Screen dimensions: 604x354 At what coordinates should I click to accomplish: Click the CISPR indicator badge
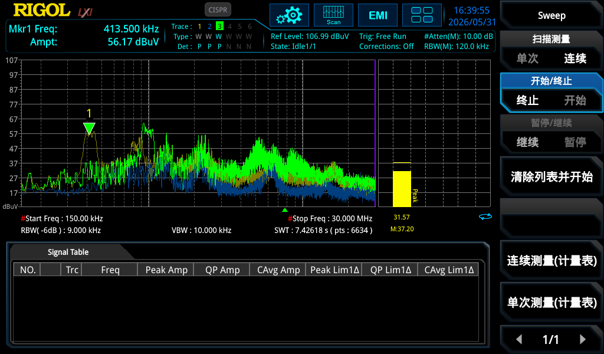[x=218, y=10]
